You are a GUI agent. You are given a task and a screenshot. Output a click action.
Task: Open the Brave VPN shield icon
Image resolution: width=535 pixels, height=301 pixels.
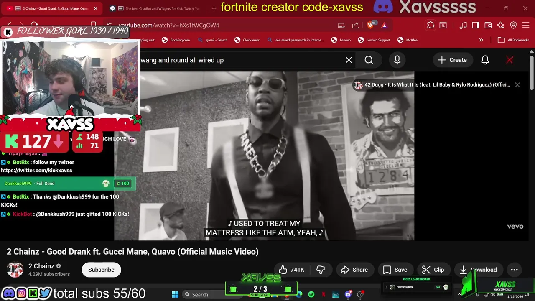[513, 25]
